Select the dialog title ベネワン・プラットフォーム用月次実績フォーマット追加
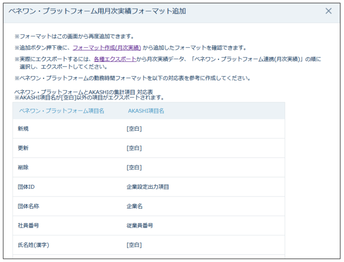This screenshot has width=344, height=262. click(x=97, y=11)
